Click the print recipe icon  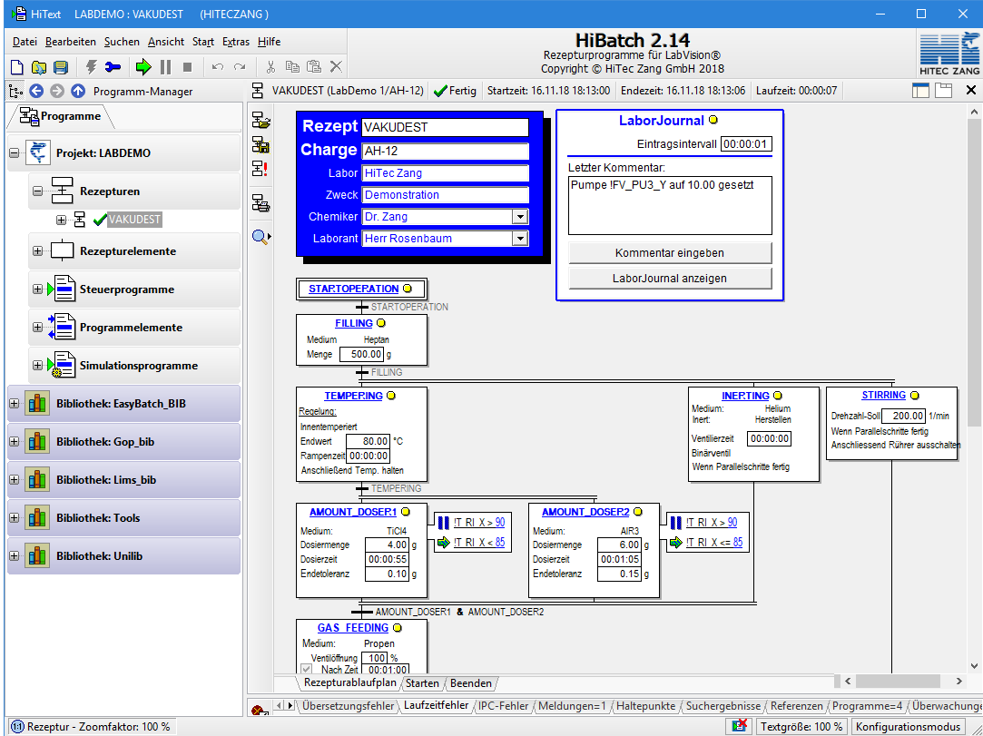click(260, 202)
